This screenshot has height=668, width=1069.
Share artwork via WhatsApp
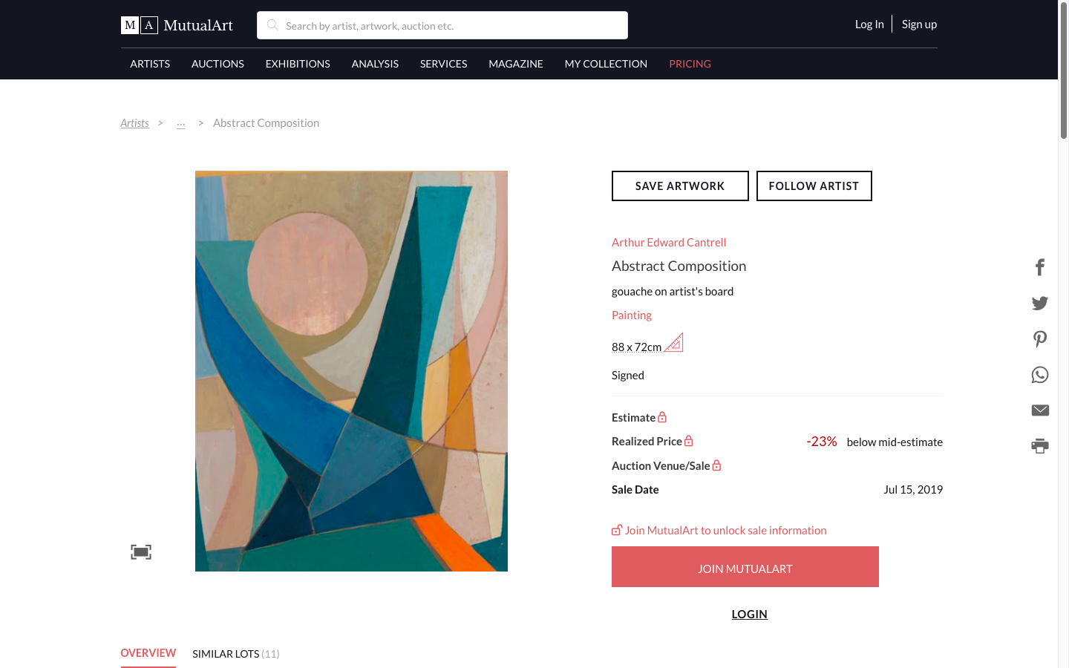coord(1040,375)
